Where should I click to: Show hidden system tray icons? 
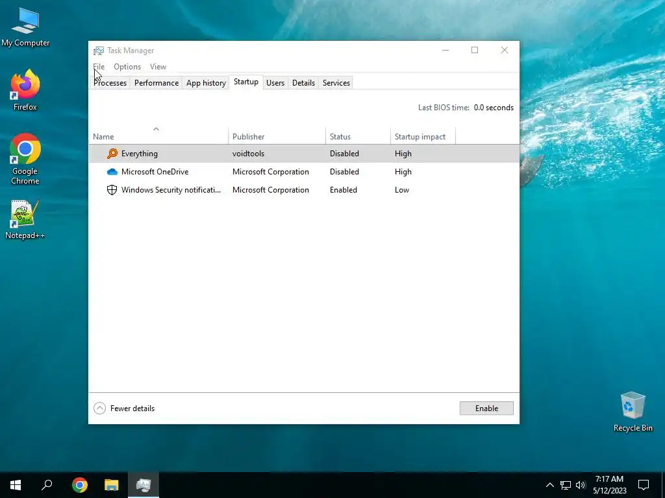pos(549,485)
